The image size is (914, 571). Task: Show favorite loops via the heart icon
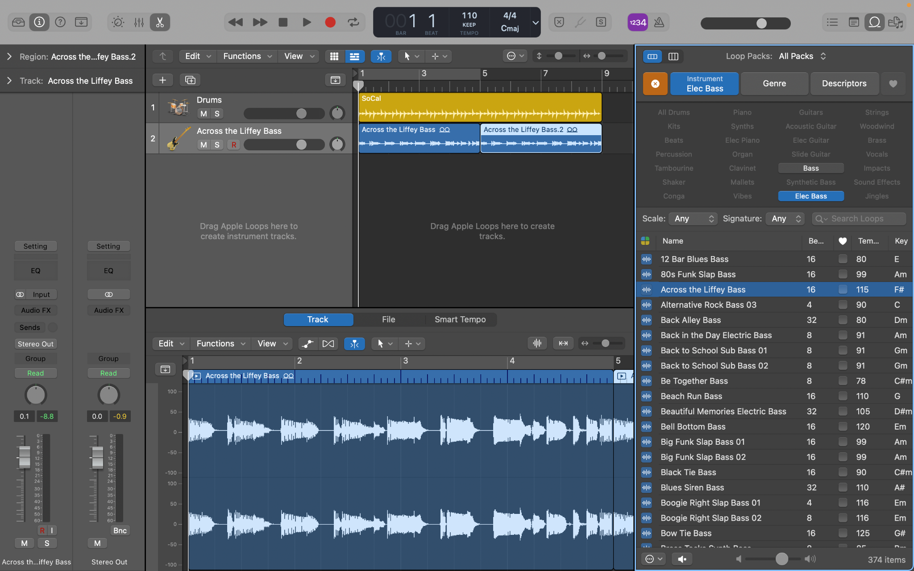tap(893, 83)
